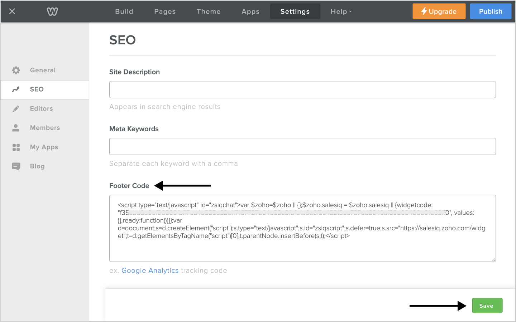Click the Members person icon

click(x=16, y=128)
